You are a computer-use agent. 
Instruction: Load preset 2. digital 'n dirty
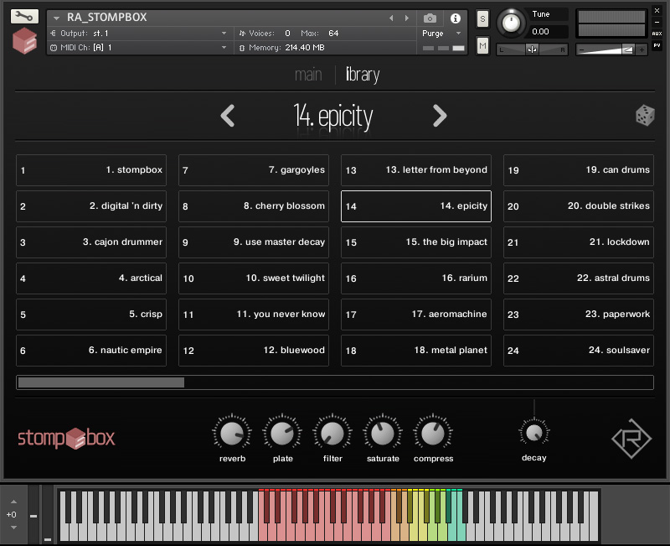click(91, 206)
